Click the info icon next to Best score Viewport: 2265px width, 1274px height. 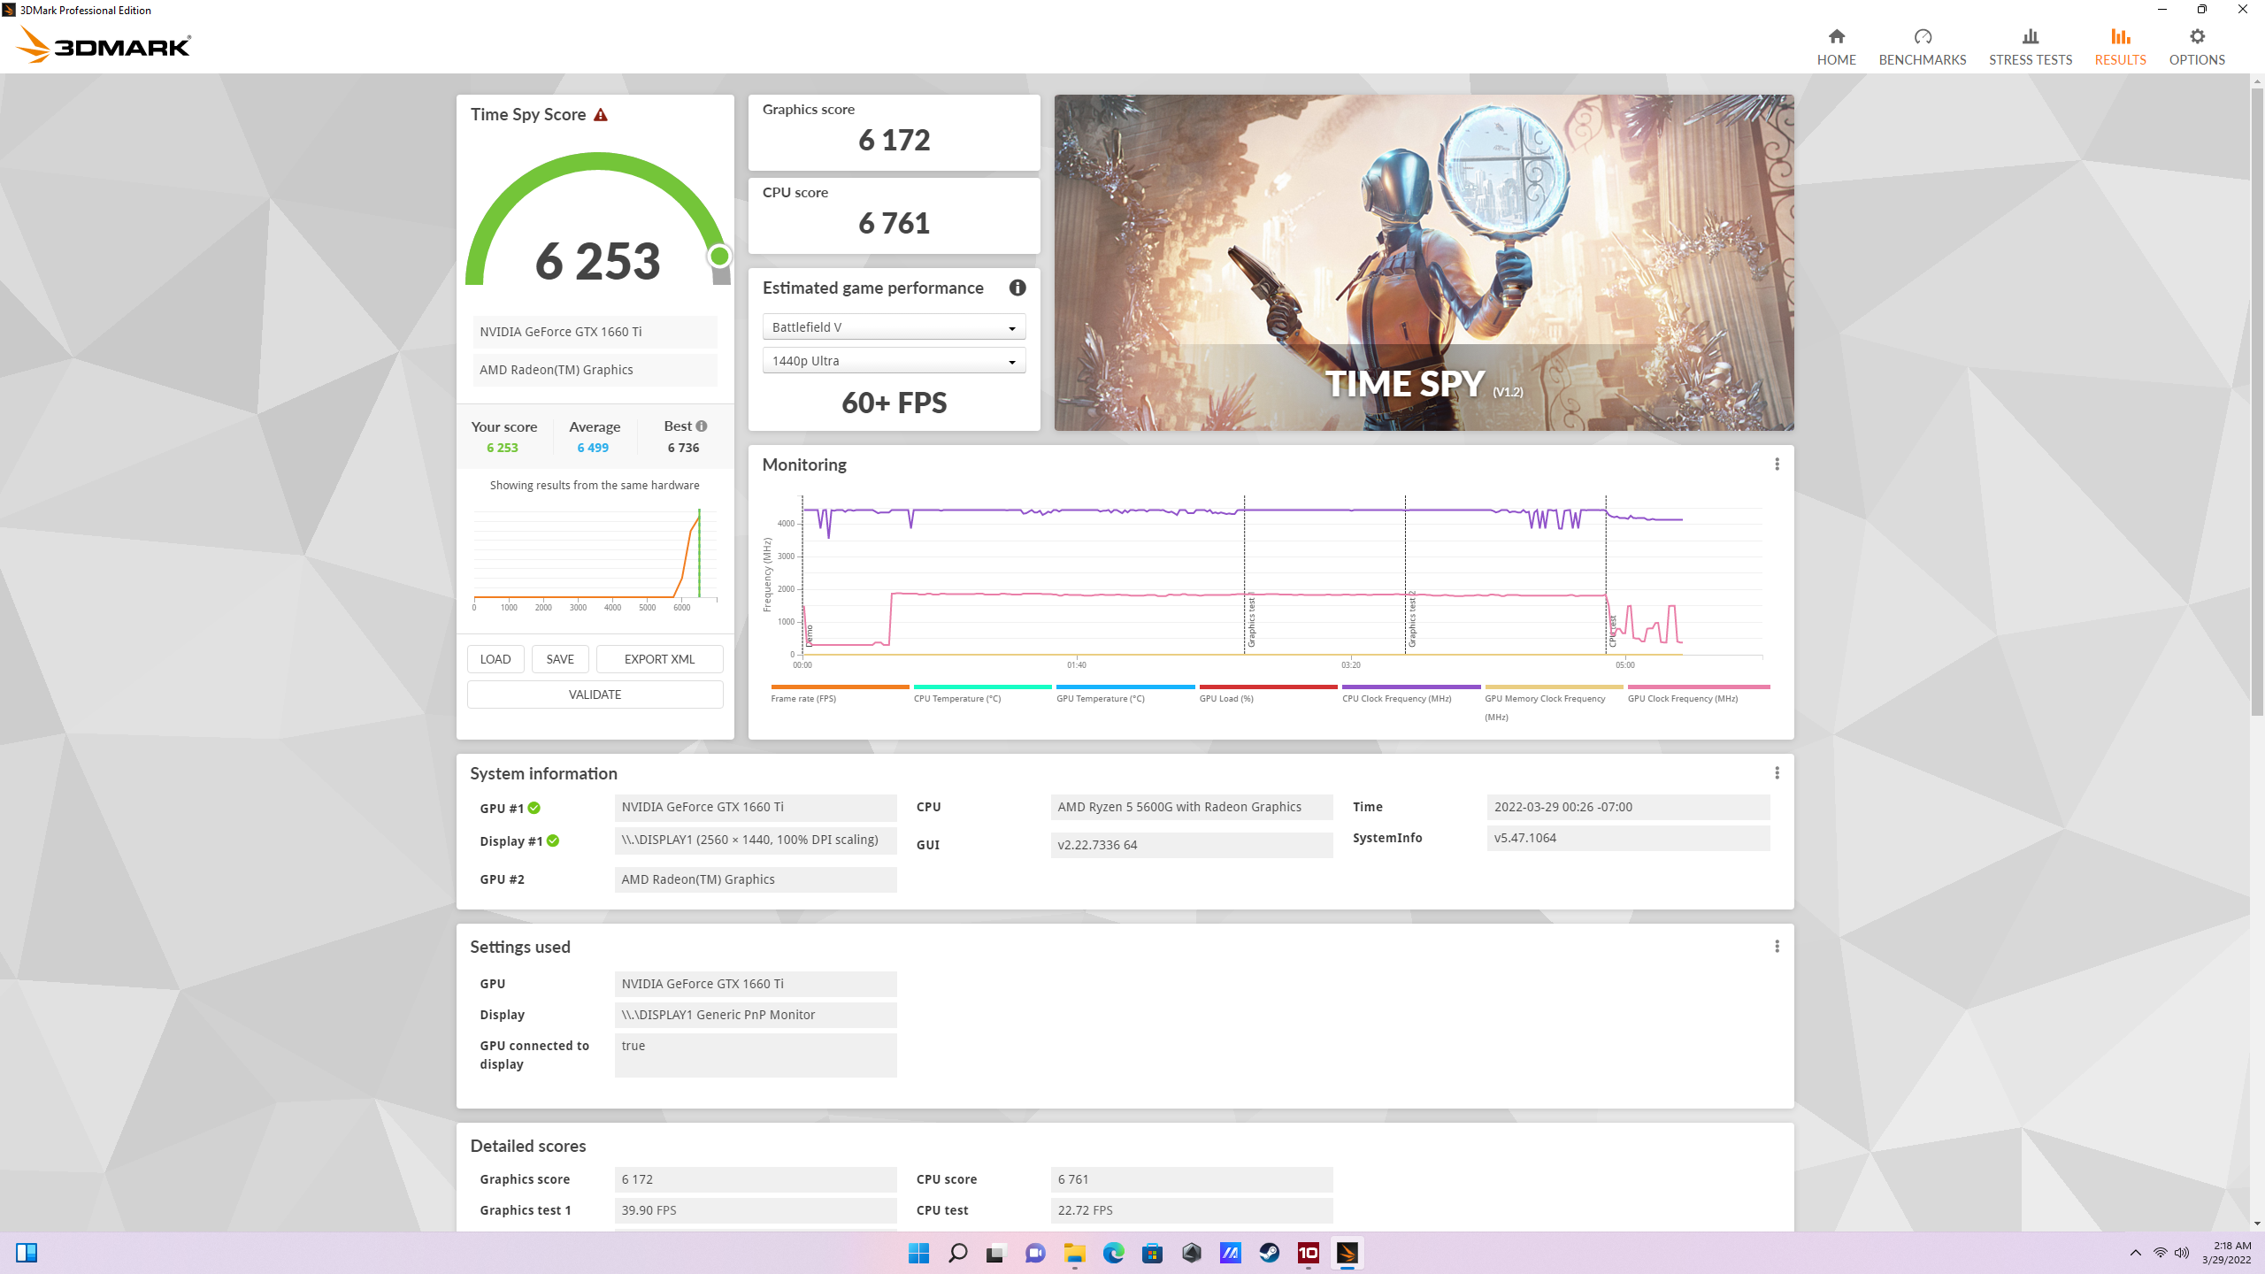click(702, 426)
